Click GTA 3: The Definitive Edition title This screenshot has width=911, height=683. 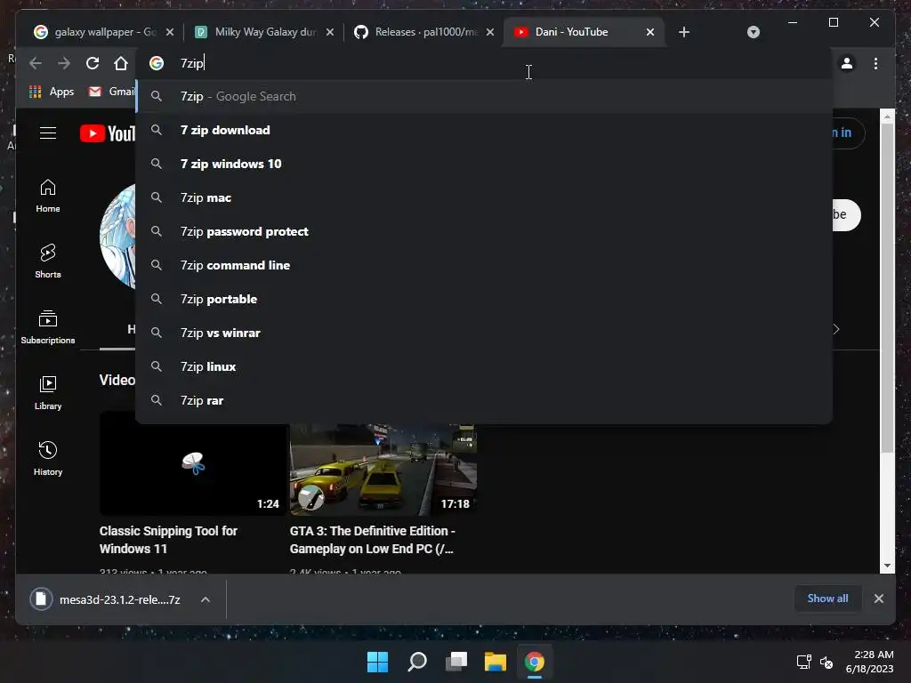click(373, 540)
